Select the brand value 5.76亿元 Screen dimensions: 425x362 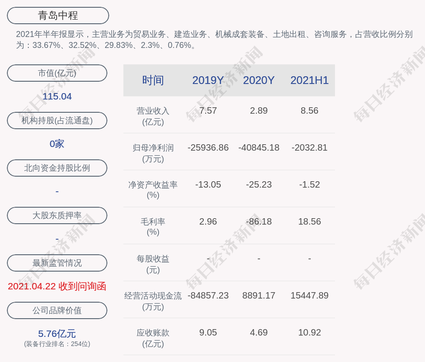pos(57,334)
